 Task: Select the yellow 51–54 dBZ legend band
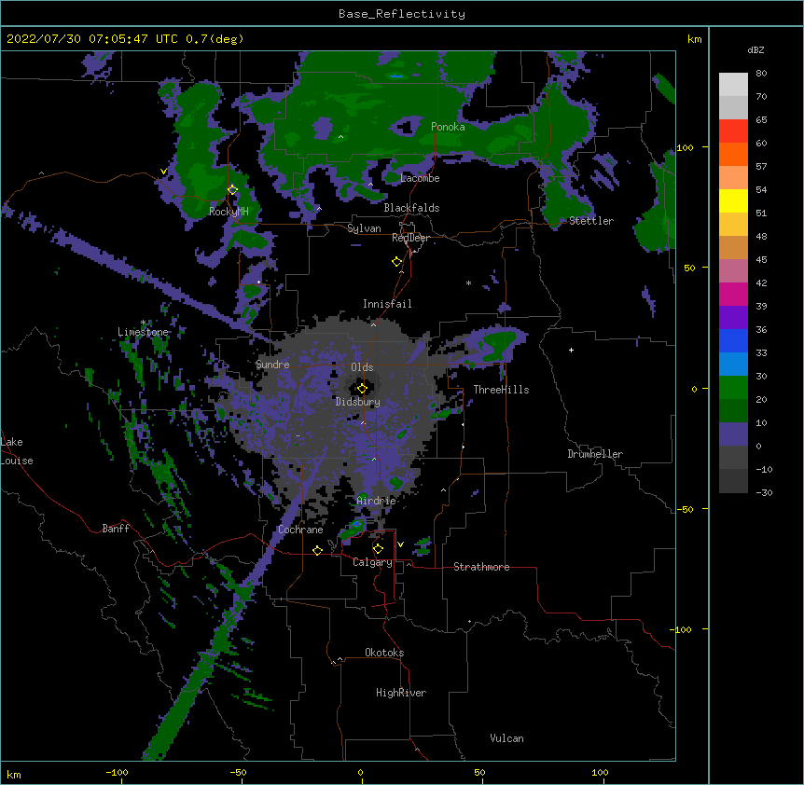coord(733,200)
